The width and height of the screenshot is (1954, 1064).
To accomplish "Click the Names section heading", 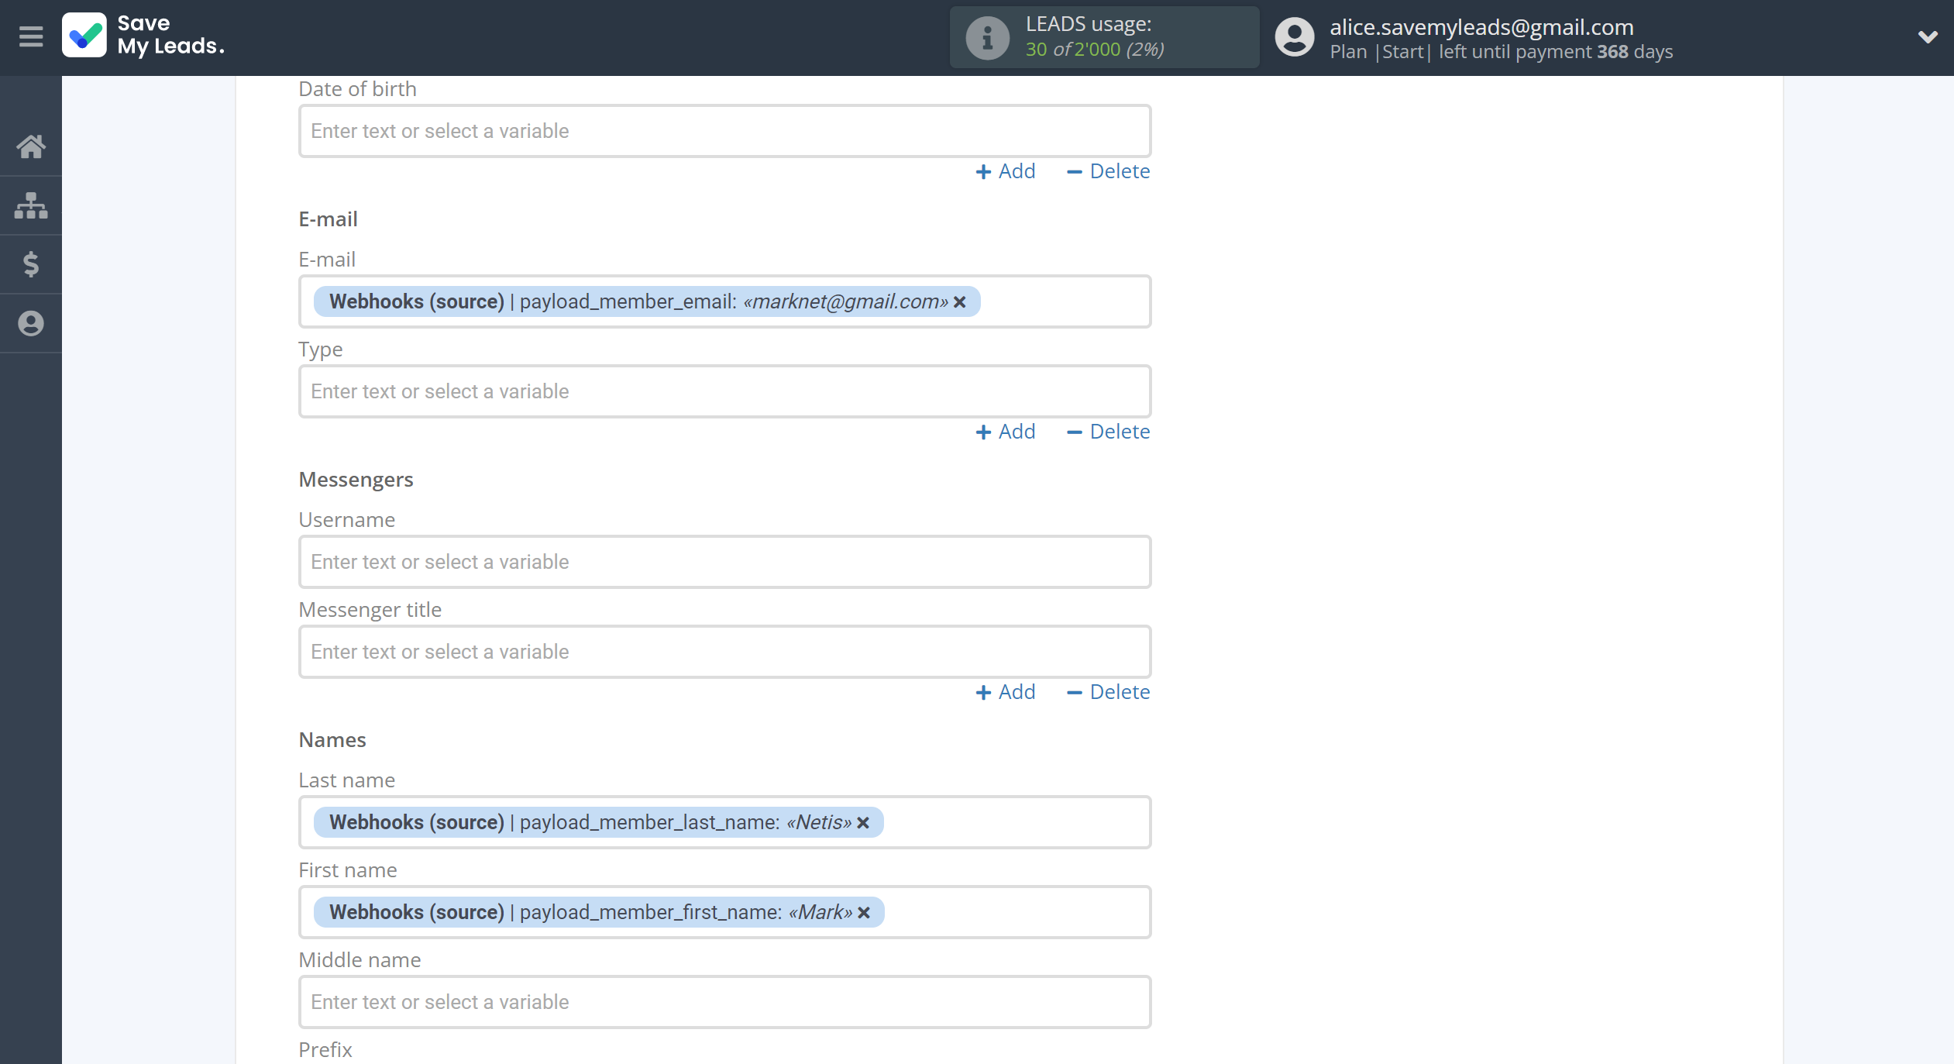I will click(x=332, y=740).
